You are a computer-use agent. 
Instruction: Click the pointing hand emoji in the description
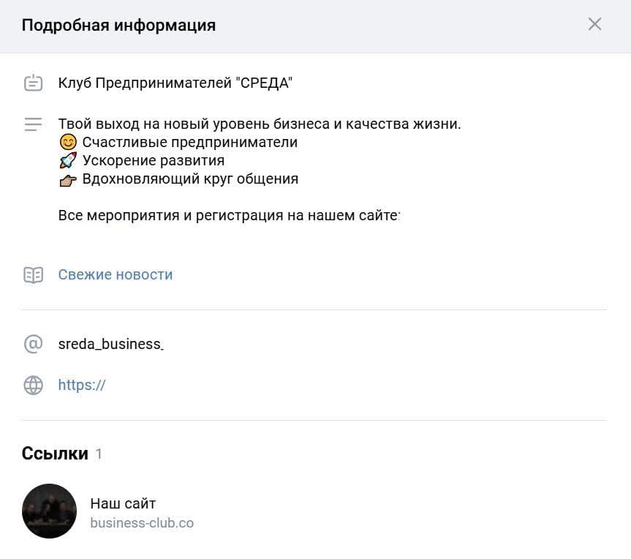pos(67,178)
